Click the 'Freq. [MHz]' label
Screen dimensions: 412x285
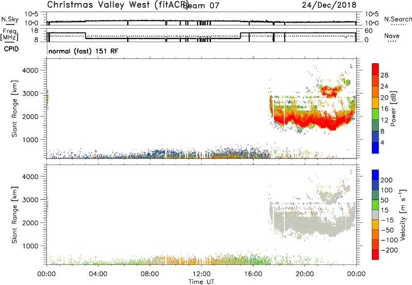pos(10,34)
